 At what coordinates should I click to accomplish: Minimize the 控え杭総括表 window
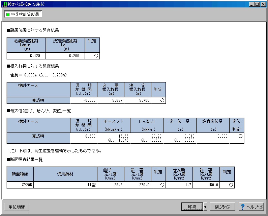coord(251,4)
